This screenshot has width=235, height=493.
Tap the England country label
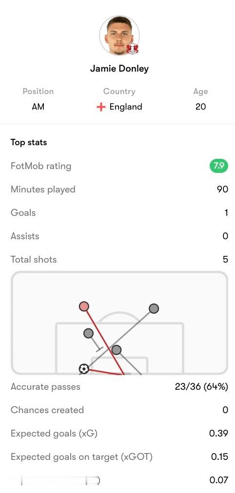click(126, 107)
